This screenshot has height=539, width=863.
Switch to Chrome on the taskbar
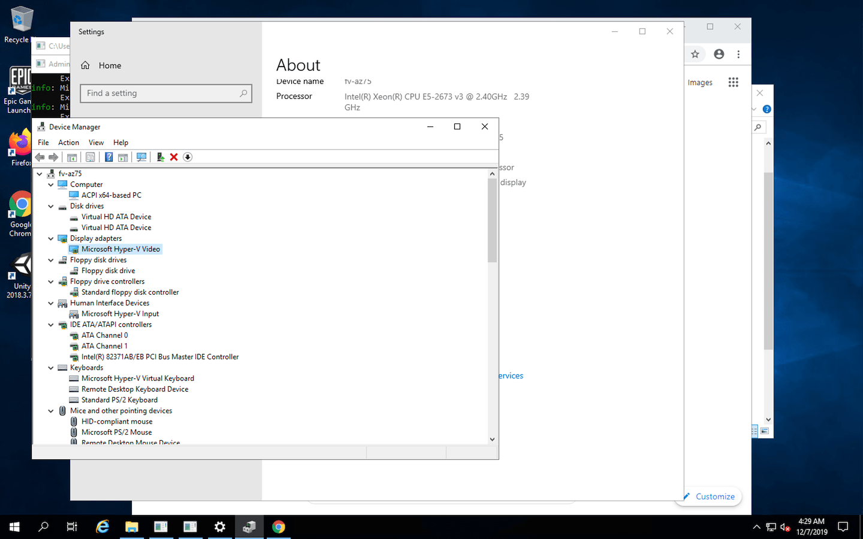tap(279, 527)
